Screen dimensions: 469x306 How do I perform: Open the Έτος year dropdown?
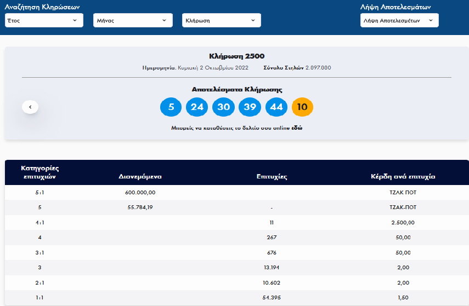point(44,20)
